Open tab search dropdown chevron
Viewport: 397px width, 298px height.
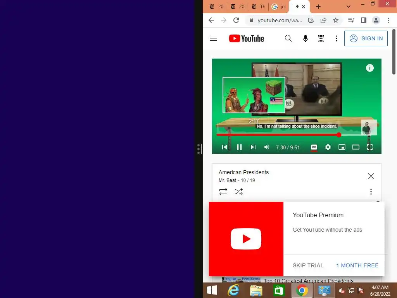pos(349,7)
